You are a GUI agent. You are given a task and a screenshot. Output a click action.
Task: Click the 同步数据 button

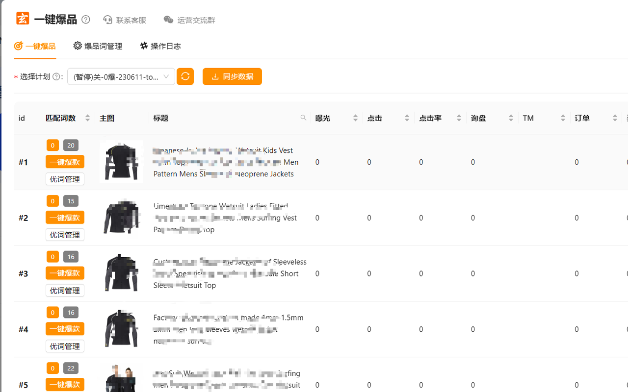(232, 76)
